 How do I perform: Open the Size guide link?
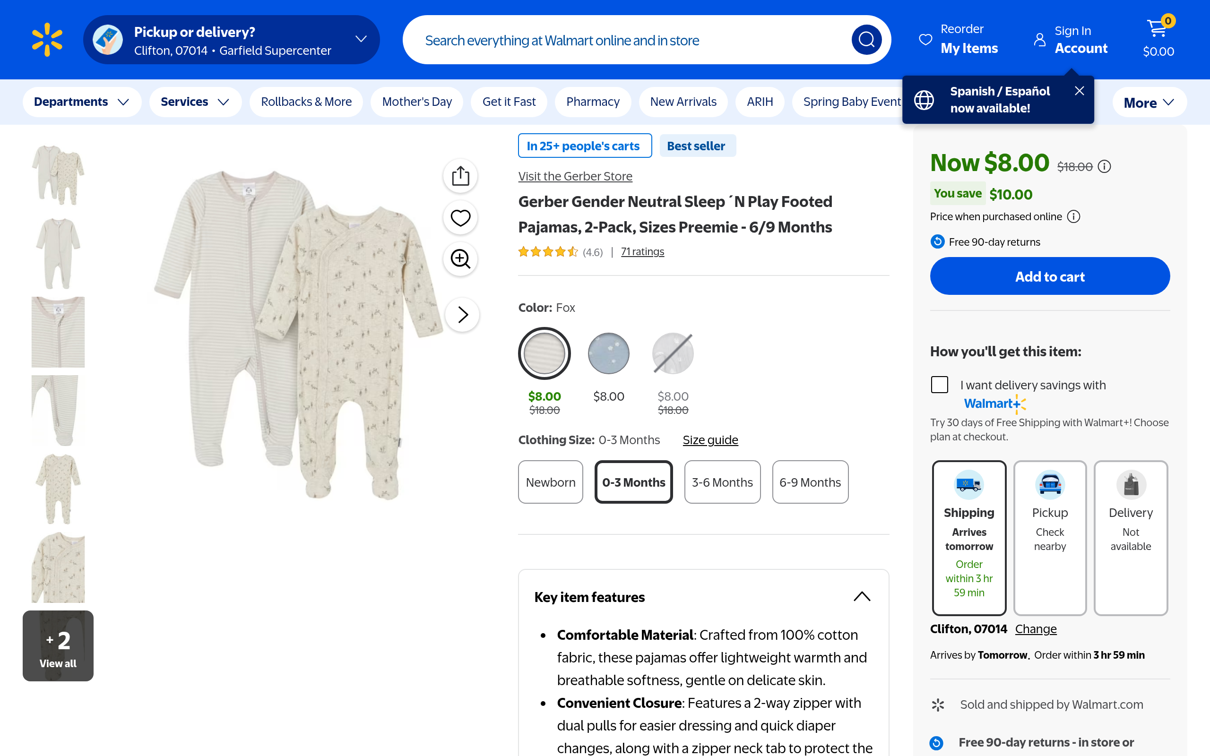point(710,440)
